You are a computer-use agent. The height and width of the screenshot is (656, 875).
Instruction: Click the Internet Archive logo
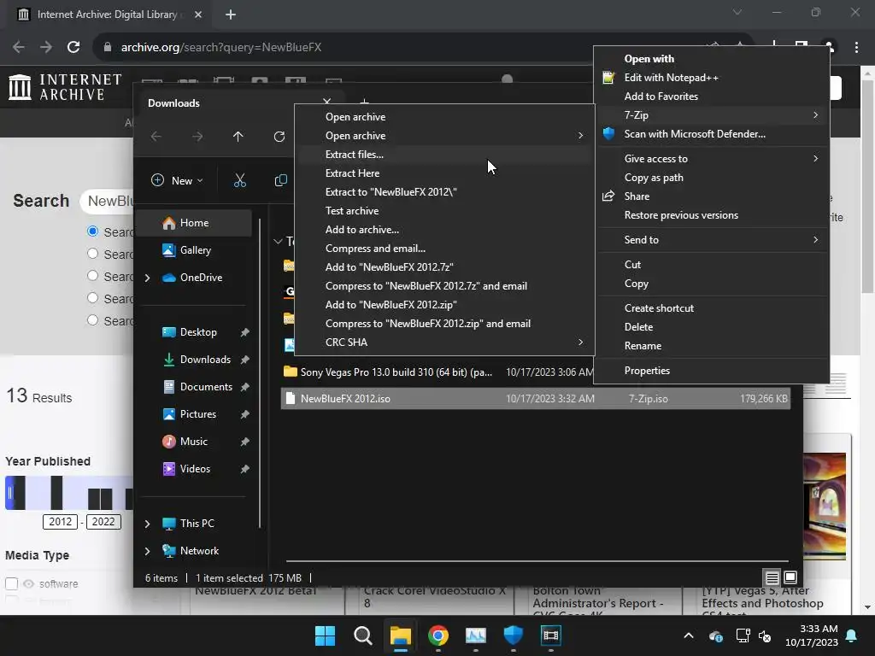point(65,88)
